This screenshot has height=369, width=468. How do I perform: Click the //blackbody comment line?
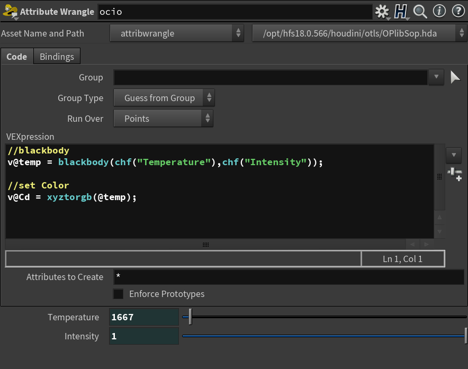point(39,150)
